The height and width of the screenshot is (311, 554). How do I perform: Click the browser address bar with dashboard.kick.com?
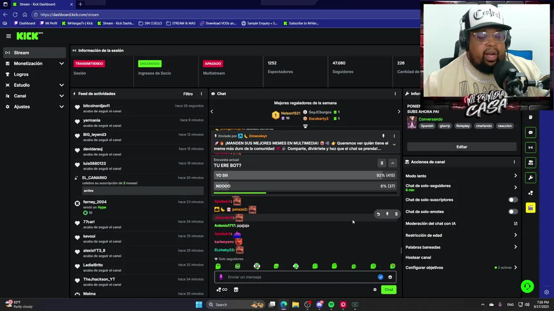[x=225, y=15]
